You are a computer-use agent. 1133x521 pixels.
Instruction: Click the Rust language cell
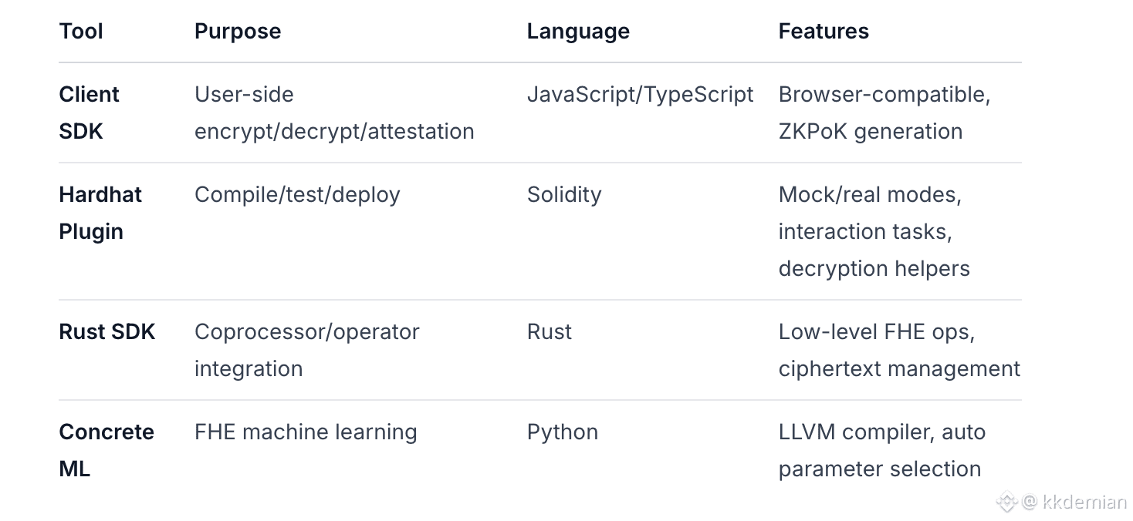click(550, 332)
